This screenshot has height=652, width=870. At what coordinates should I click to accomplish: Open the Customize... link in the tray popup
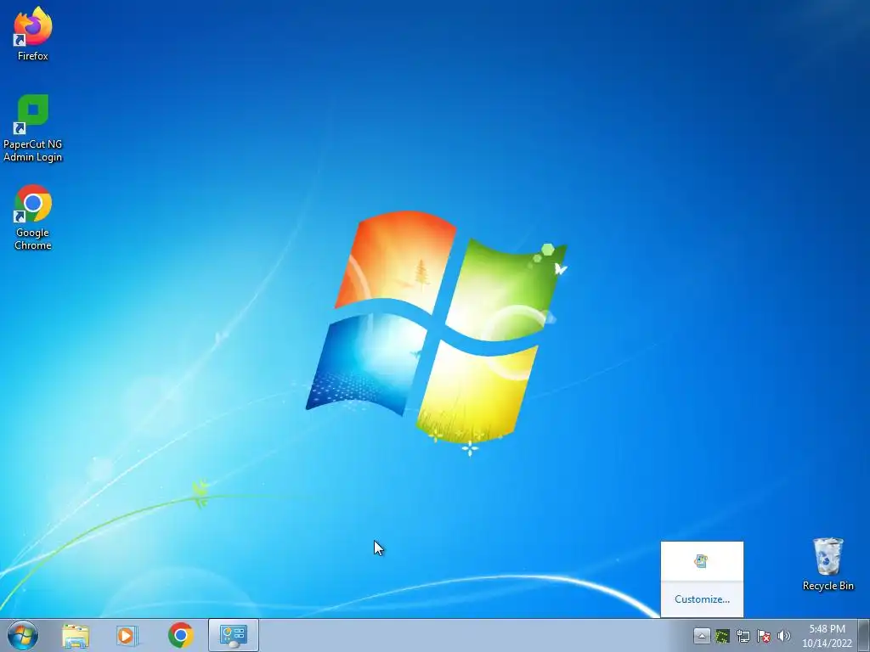(702, 599)
